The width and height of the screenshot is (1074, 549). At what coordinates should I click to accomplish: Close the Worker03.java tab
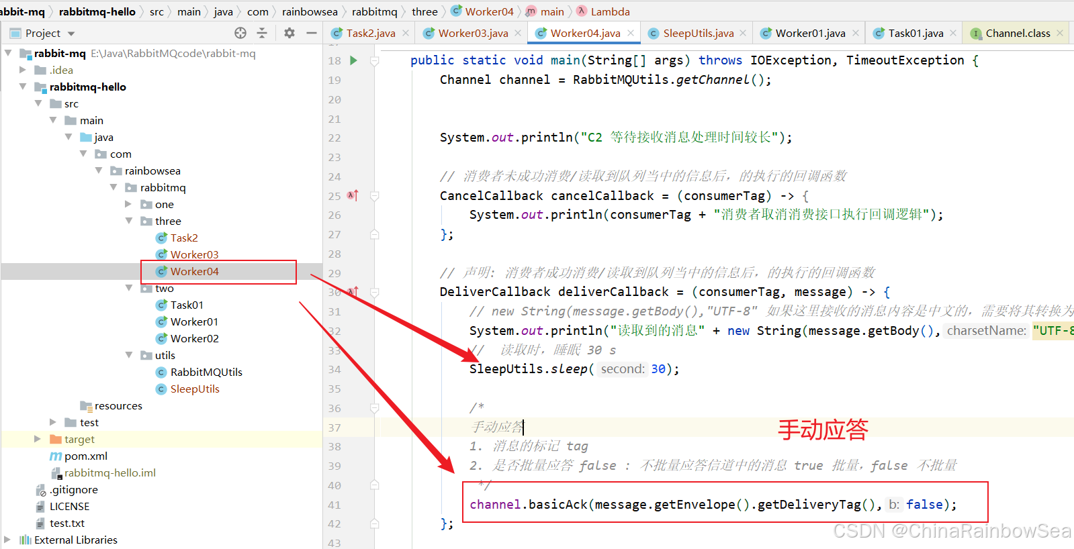click(518, 33)
